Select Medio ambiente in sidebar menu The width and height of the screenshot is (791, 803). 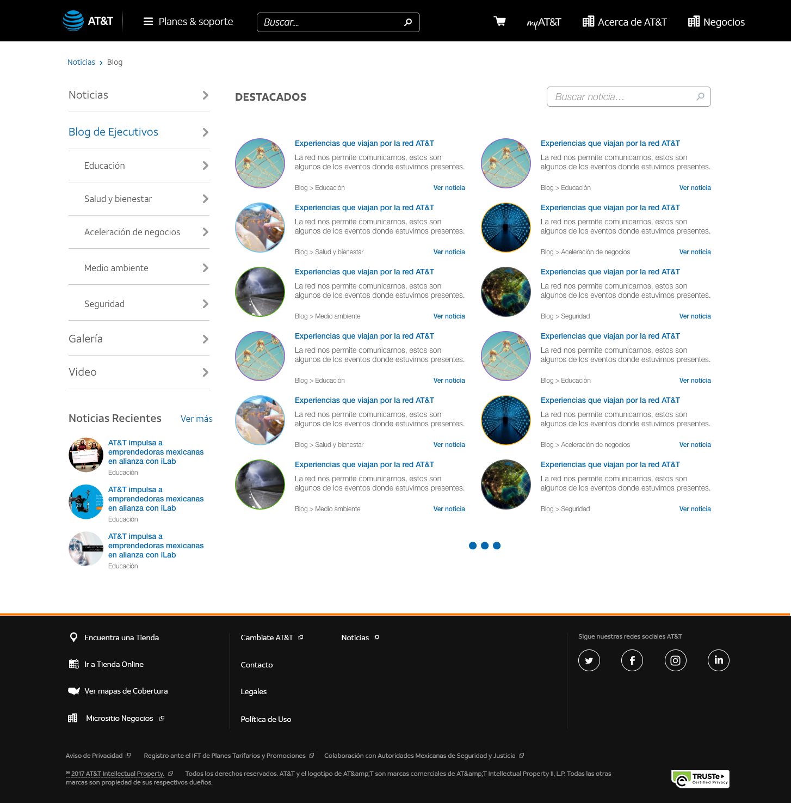point(116,268)
